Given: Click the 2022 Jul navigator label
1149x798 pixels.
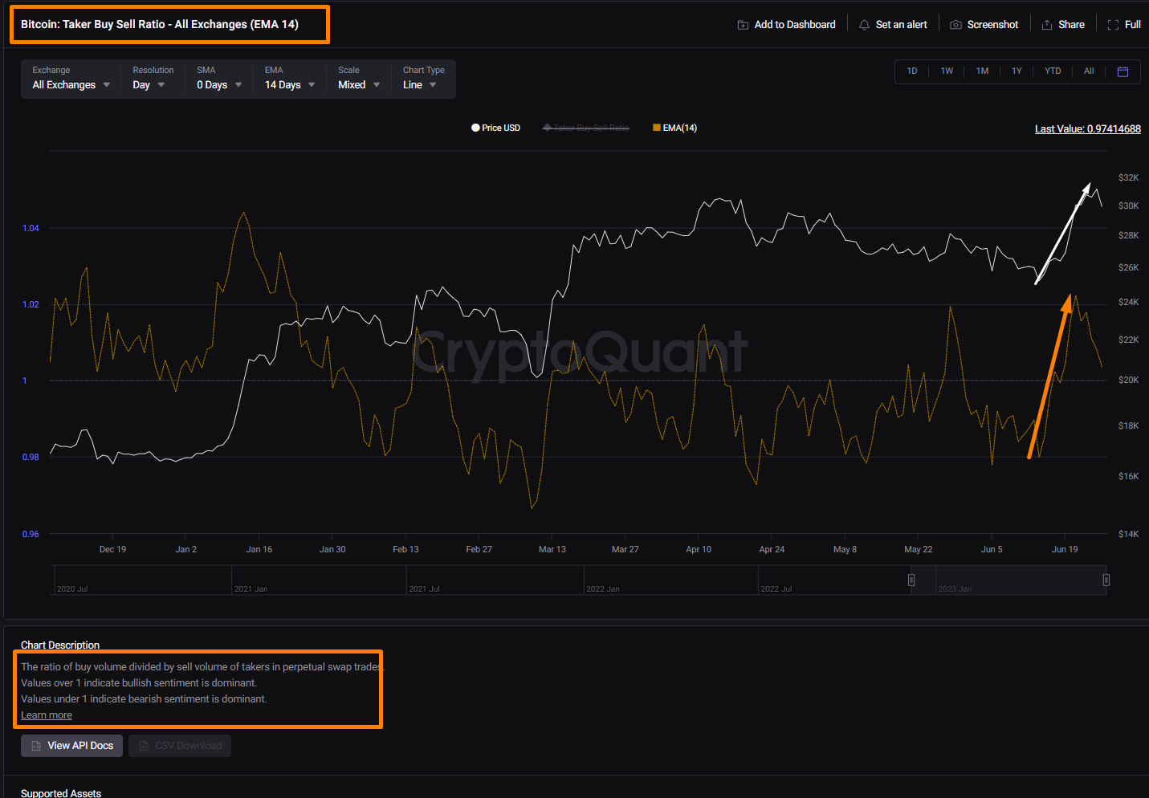Looking at the screenshot, I should click(x=776, y=588).
